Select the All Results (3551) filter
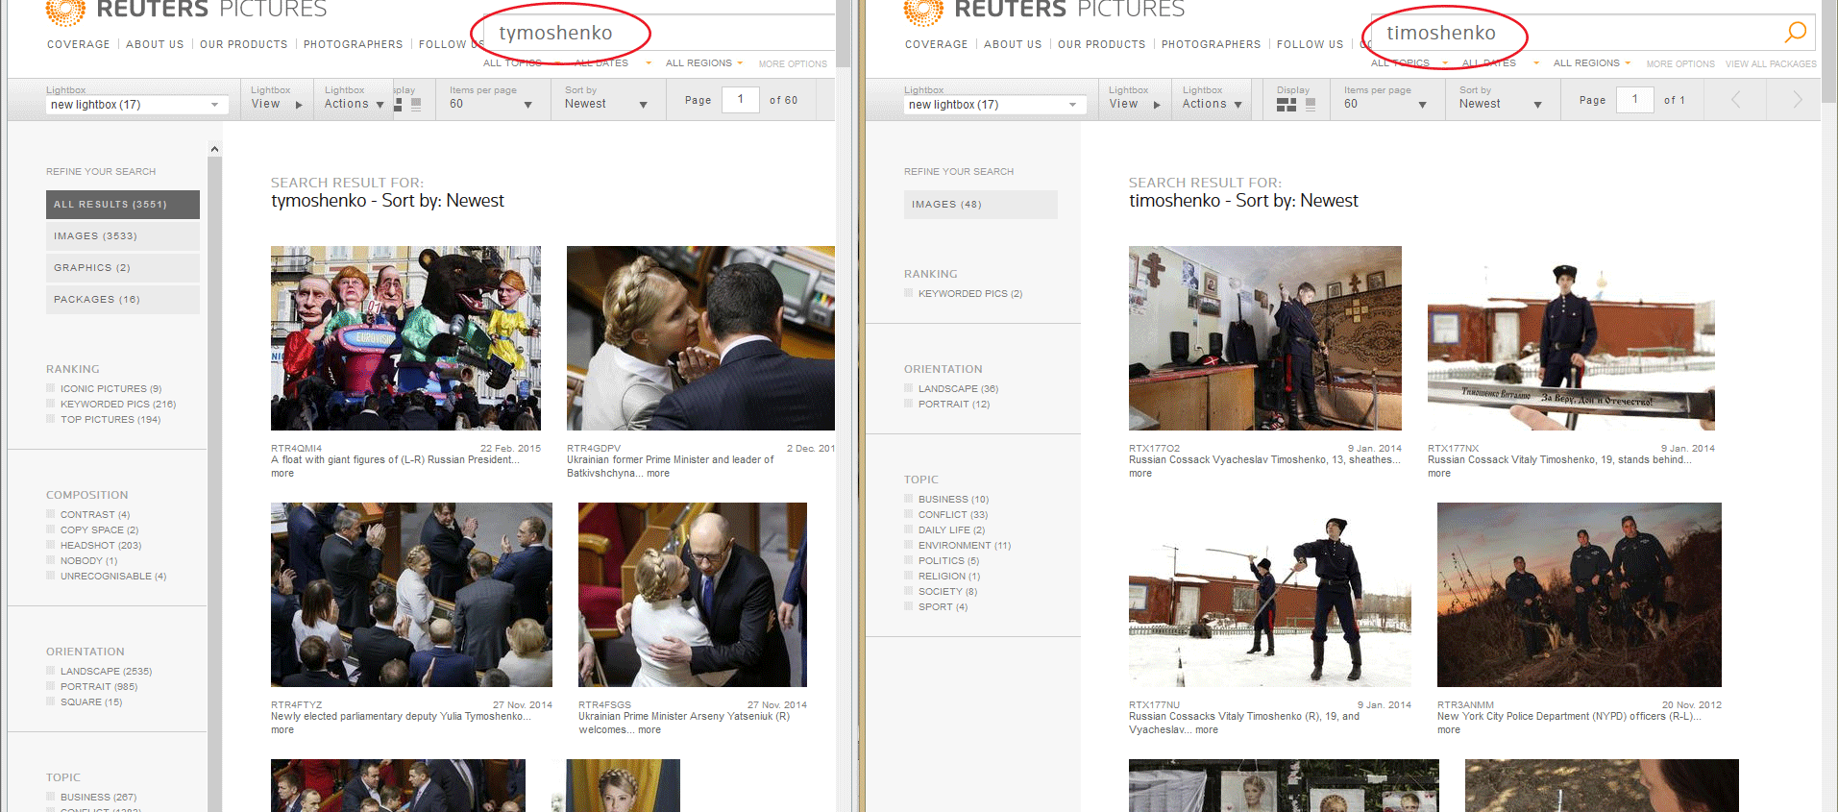This screenshot has height=812, width=1838. pyautogui.click(x=123, y=205)
